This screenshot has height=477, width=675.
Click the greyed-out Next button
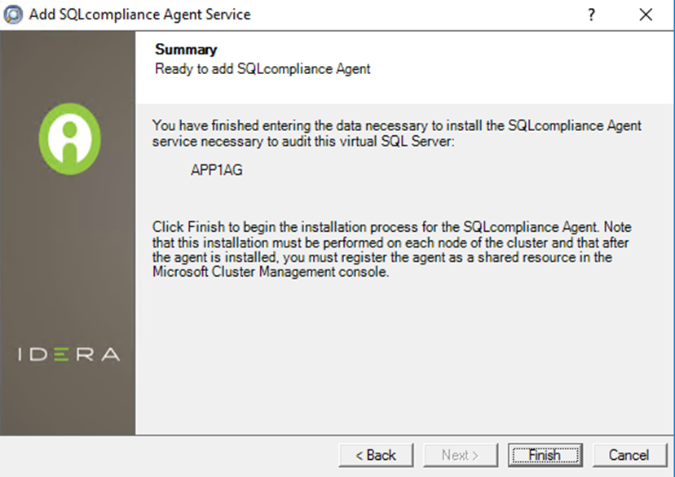point(460,455)
